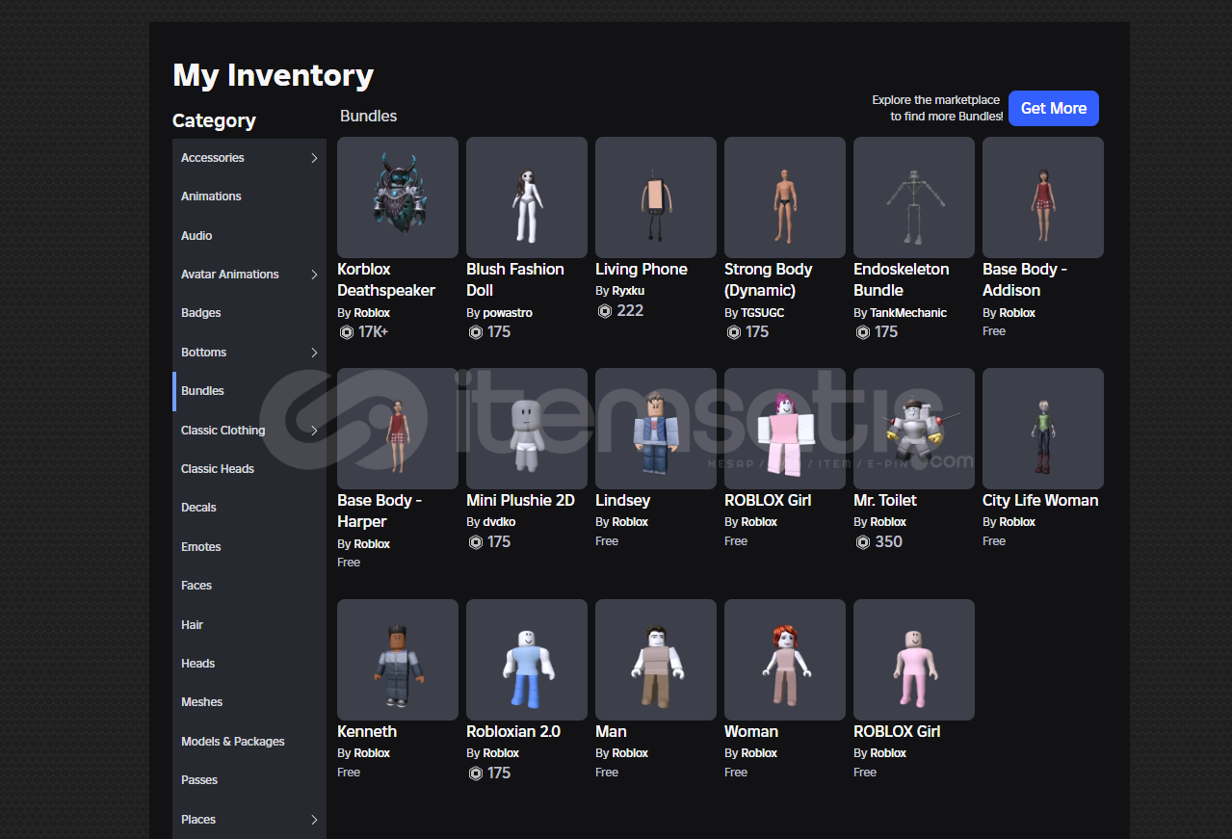The image size is (1232, 839).
Task: Open the pink-haired ROBLOX Girl thumbnail
Action: pyautogui.click(x=785, y=429)
